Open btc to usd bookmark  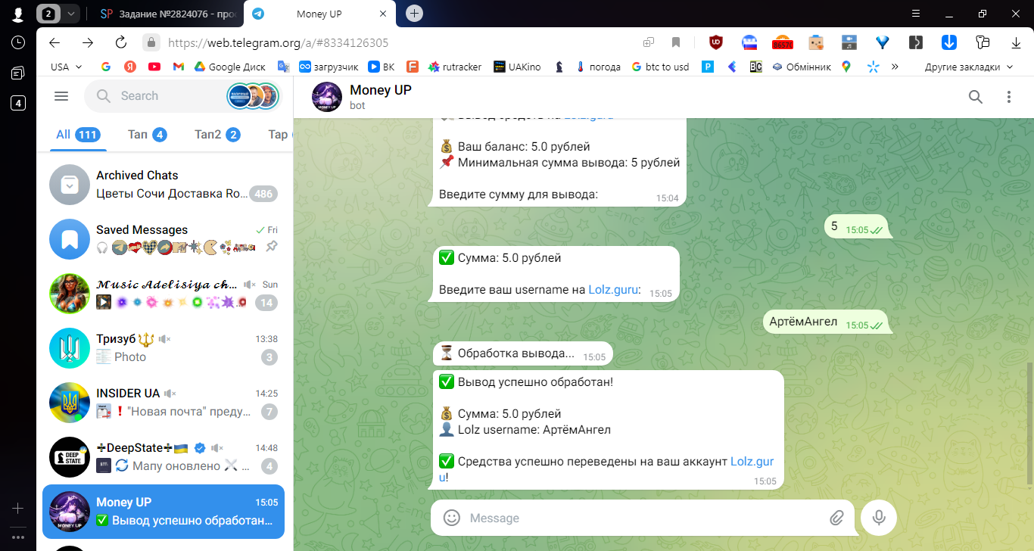[x=660, y=67]
